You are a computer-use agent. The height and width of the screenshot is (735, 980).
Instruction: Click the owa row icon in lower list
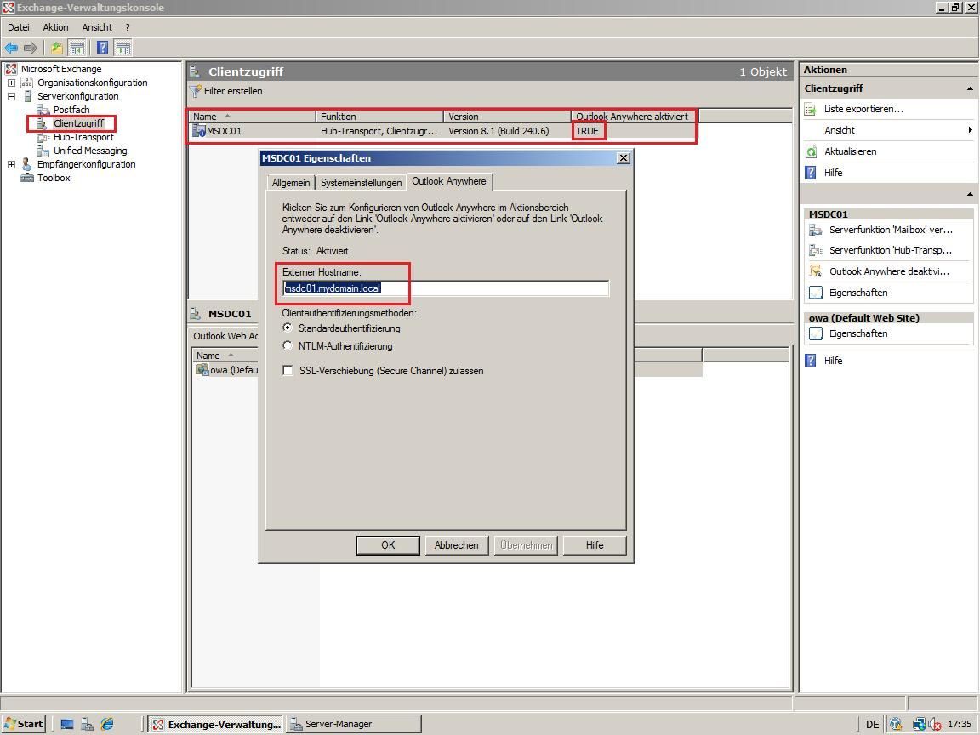pos(202,370)
